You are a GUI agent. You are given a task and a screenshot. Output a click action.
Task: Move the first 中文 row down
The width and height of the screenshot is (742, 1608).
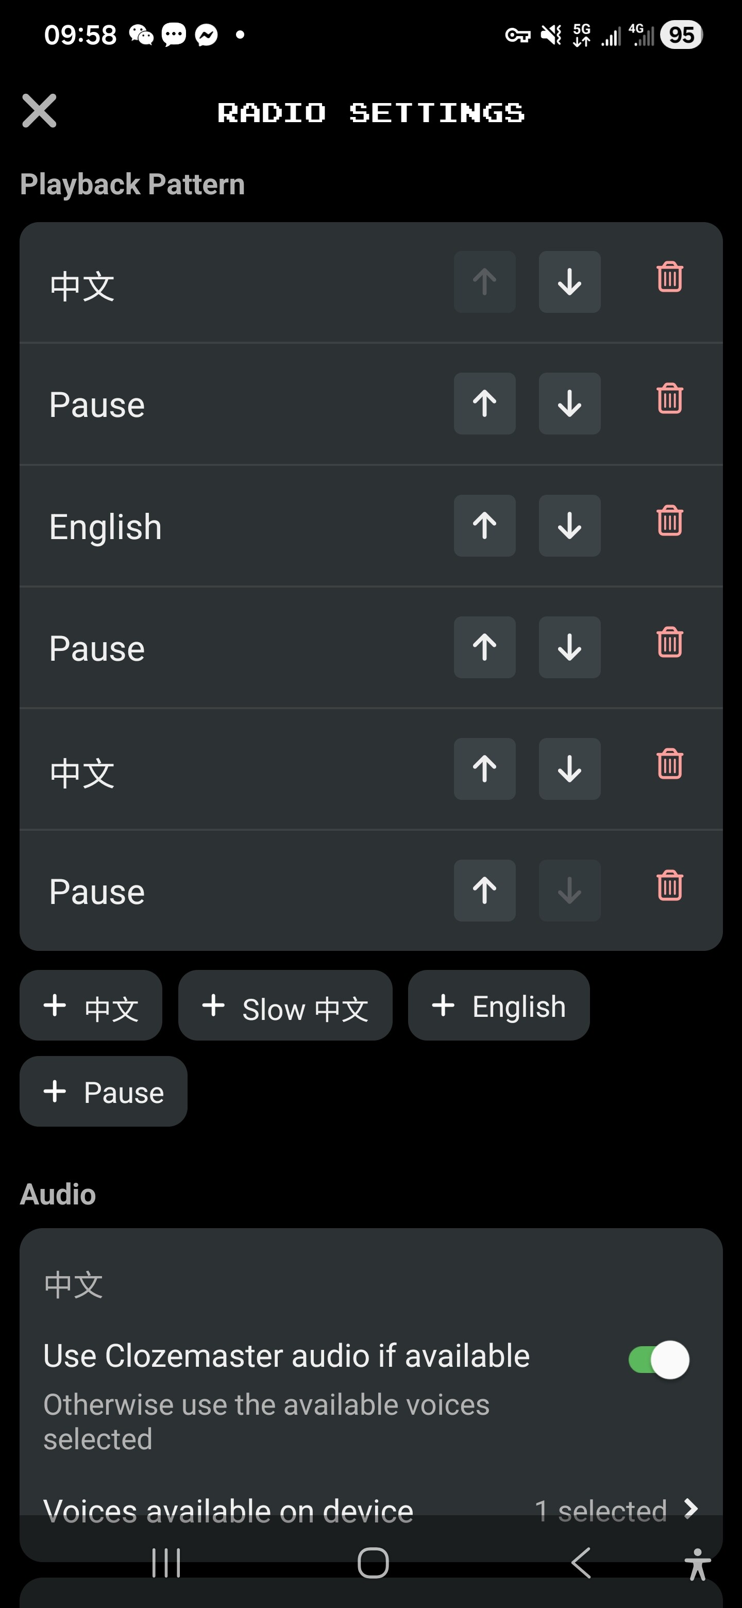(569, 282)
